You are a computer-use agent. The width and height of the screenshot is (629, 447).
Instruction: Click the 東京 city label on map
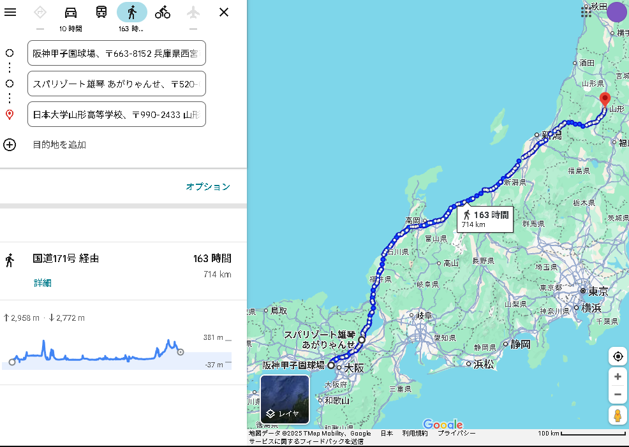pyautogui.click(x=598, y=291)
